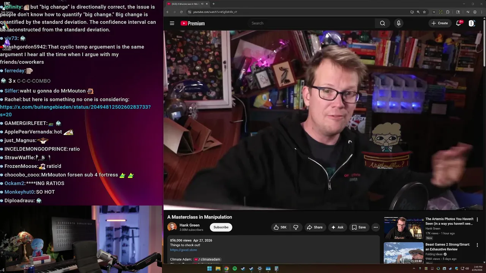Open YouTube notifications bell
This screenshot has width=486, height=273.
click(x=458, y=23)
